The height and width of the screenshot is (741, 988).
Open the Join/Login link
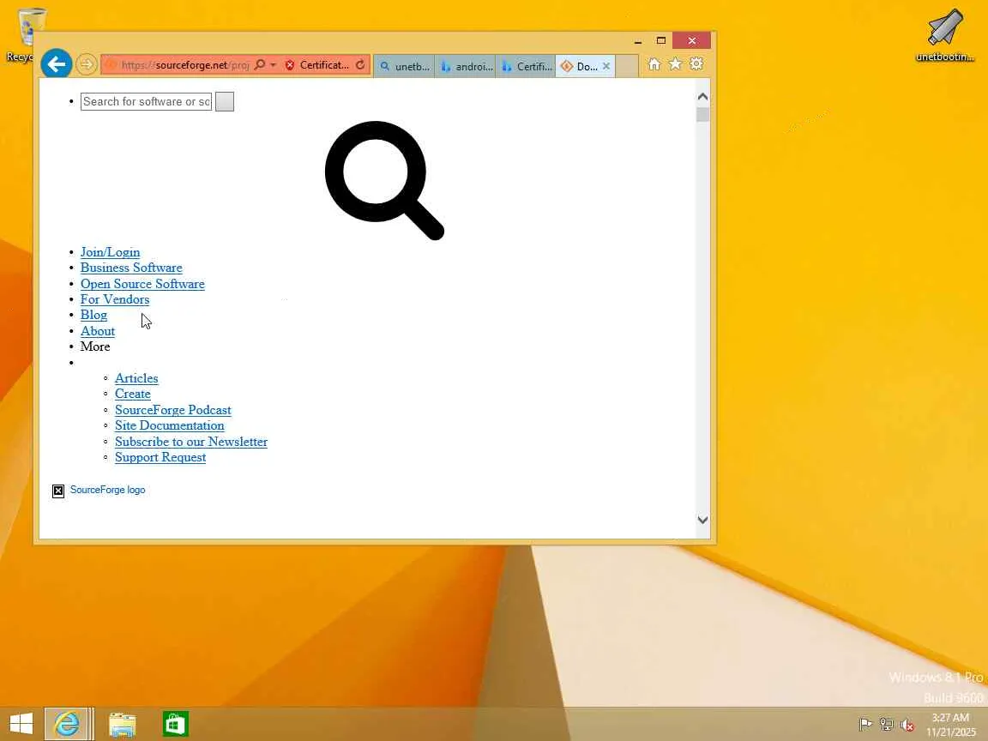111,252
